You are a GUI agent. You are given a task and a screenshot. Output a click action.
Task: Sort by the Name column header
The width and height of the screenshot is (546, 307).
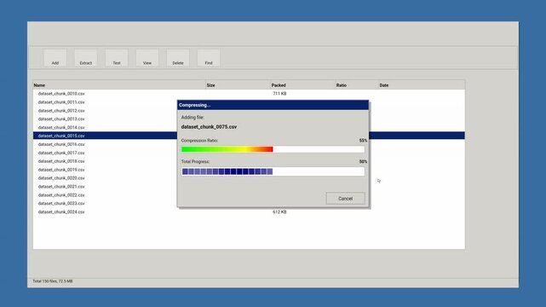pyautogui.click(x=119, y=85)
